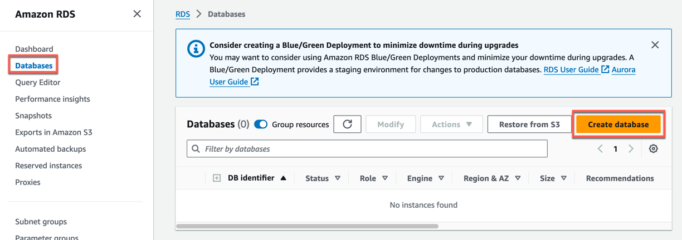Select Query Editor from the sidebar
The width and height of the screenshot is (682, 240).
(38, 82)
